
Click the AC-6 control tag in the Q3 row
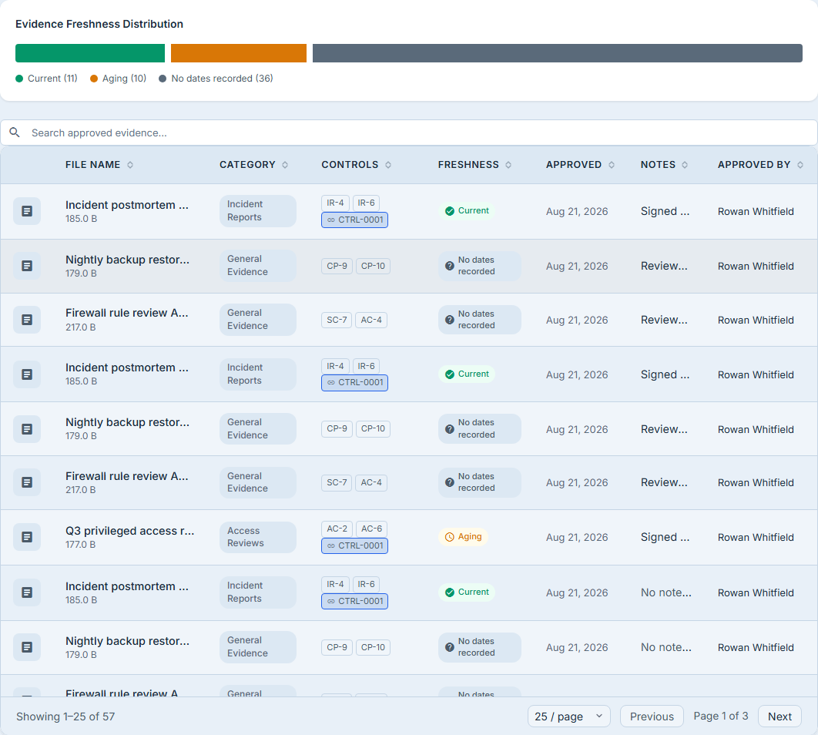point(371,529)
